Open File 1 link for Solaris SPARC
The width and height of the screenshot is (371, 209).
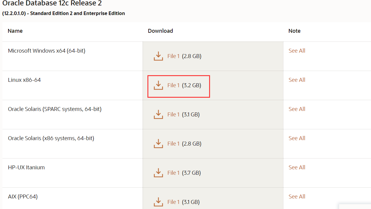point(173,115)
